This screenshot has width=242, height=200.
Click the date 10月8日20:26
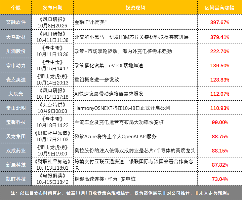pos(52,26)
